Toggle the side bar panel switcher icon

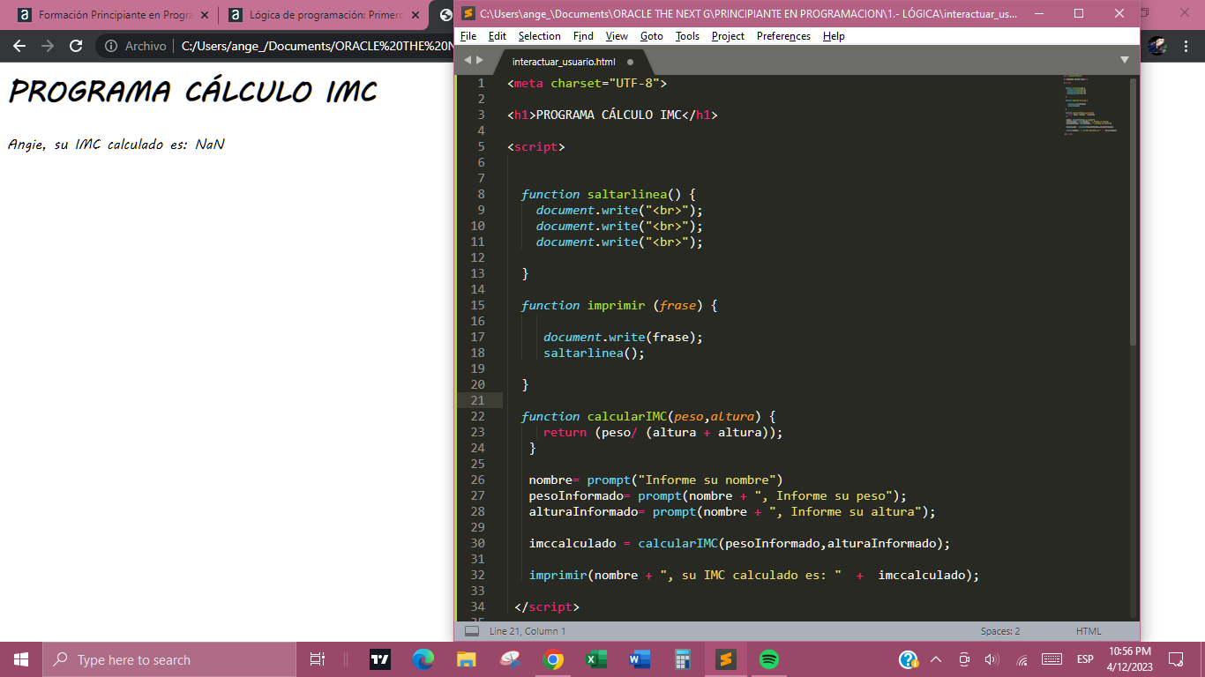pos(472,631)
